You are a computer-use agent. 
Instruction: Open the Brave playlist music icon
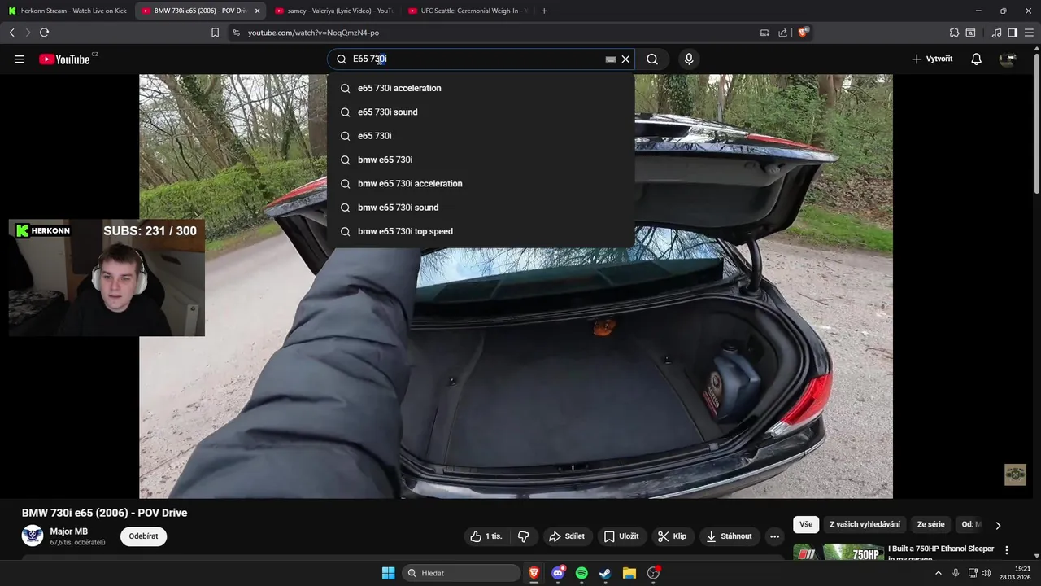[x=997, y=33]
